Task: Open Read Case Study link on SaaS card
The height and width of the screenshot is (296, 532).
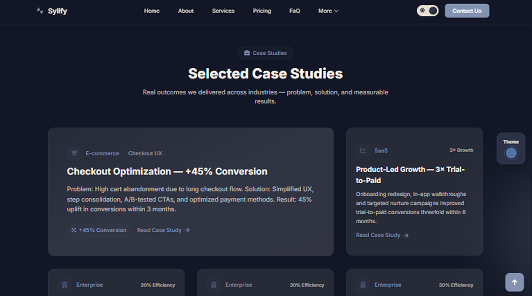Action: click(x=382, y=235)
